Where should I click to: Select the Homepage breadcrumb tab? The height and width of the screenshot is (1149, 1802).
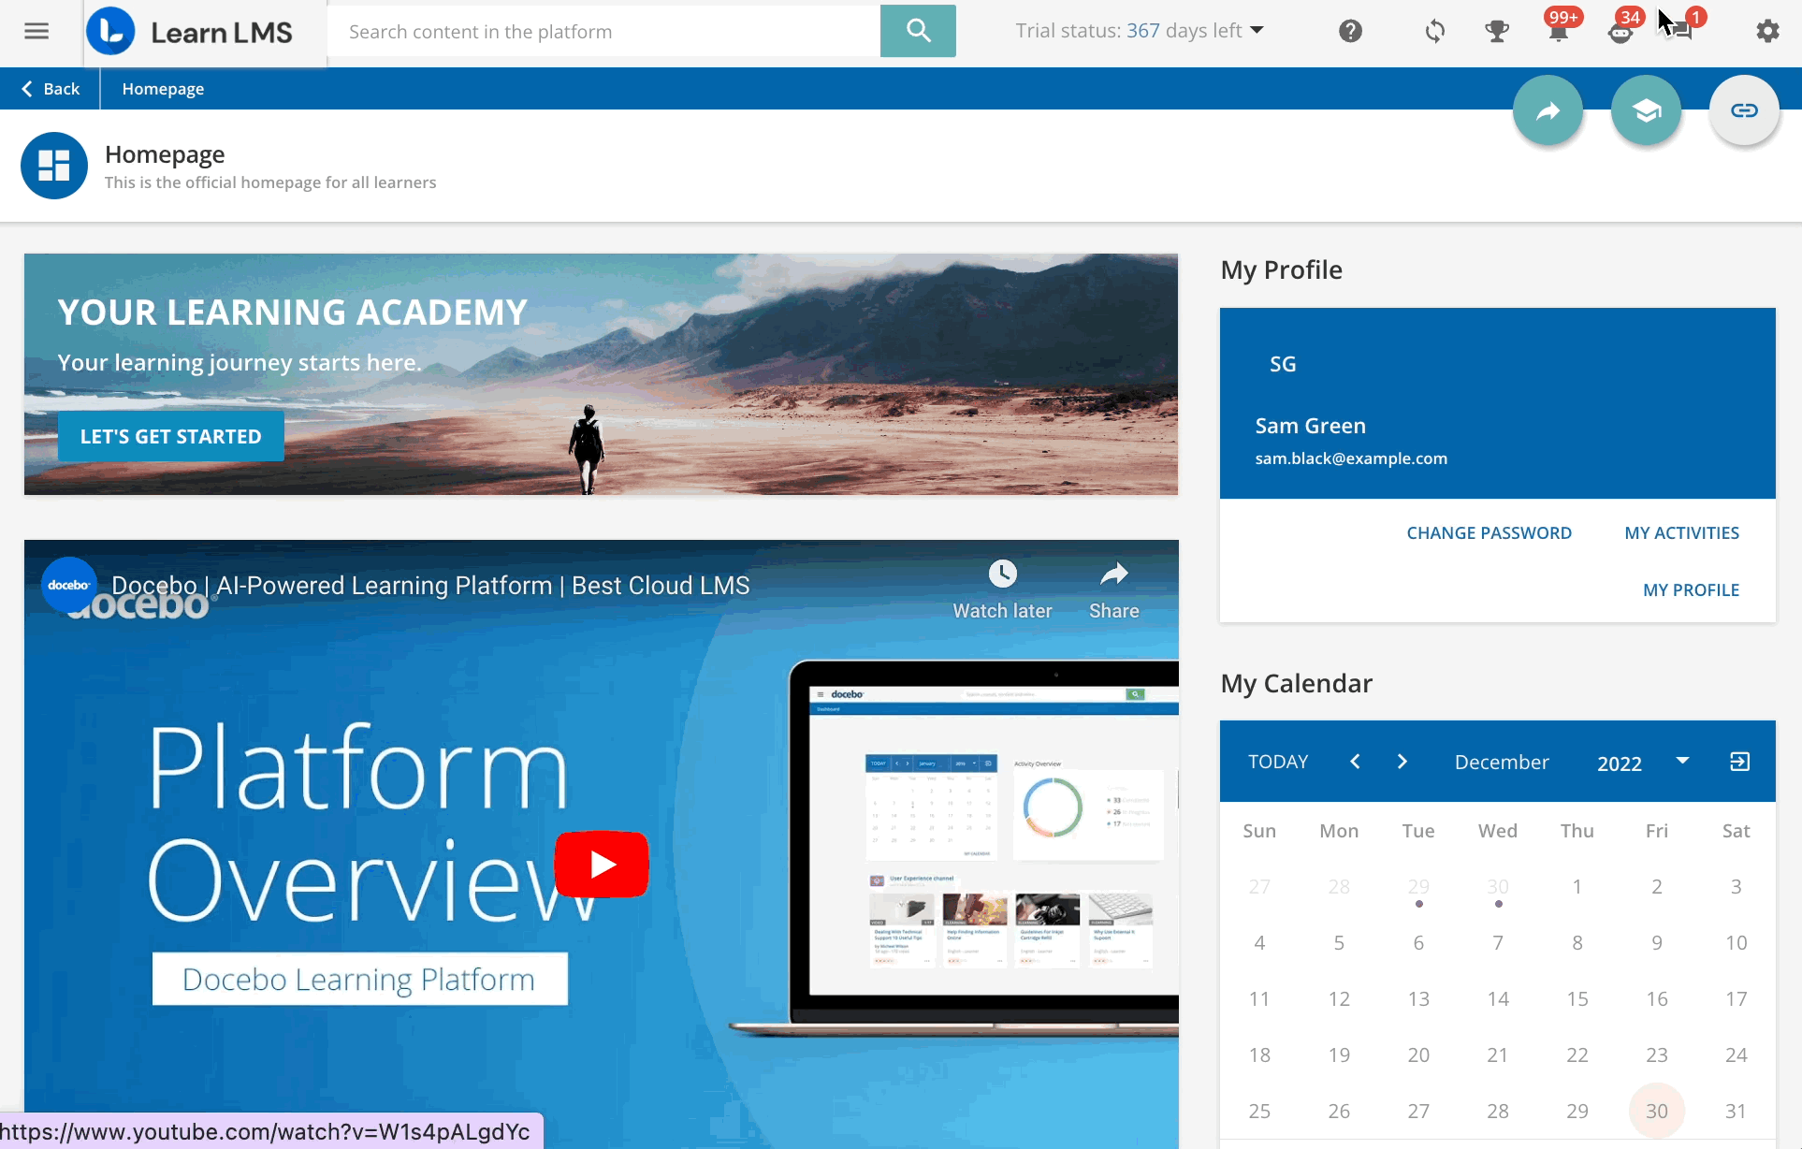[x=163, y=89]
